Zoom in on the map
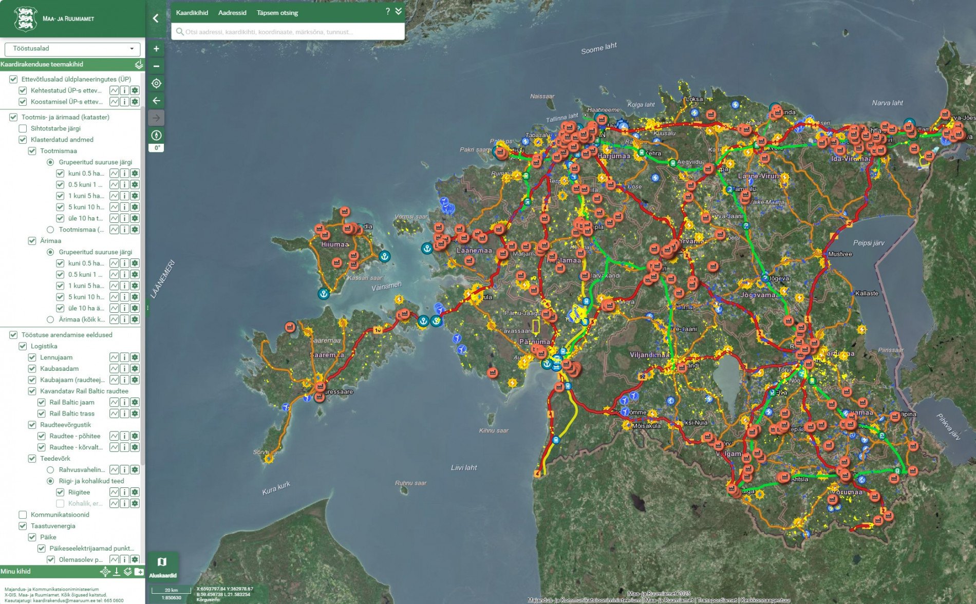This screenshot has width=976, height=604. pos(156,49)
